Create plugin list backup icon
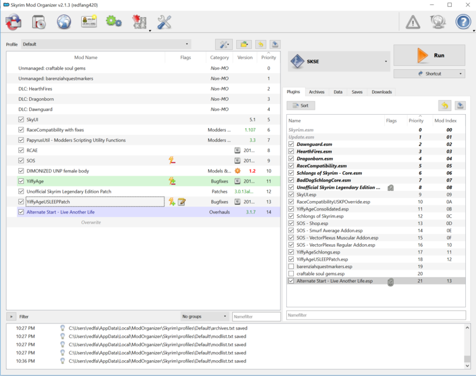Screen dimensions: 476x376 tap(460, 105)
